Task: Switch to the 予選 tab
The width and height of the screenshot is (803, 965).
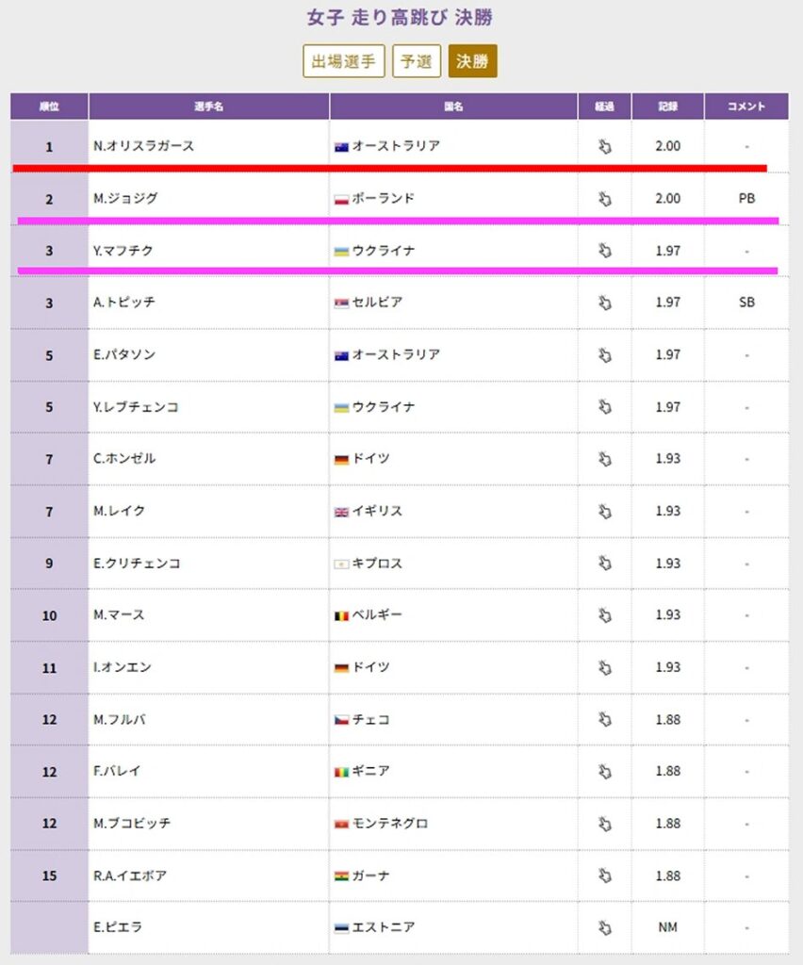Action: (417, 62)
